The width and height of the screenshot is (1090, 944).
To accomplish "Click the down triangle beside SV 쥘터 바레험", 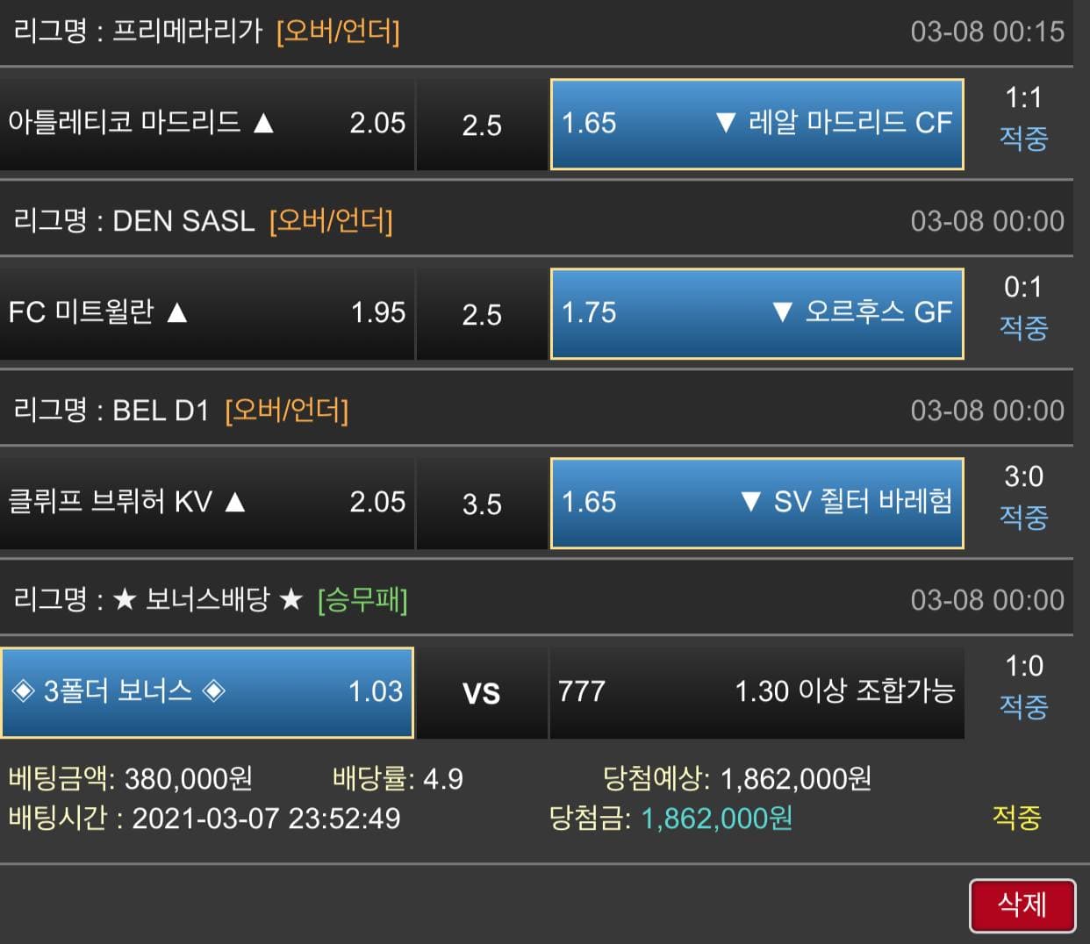I will (750, 501).
